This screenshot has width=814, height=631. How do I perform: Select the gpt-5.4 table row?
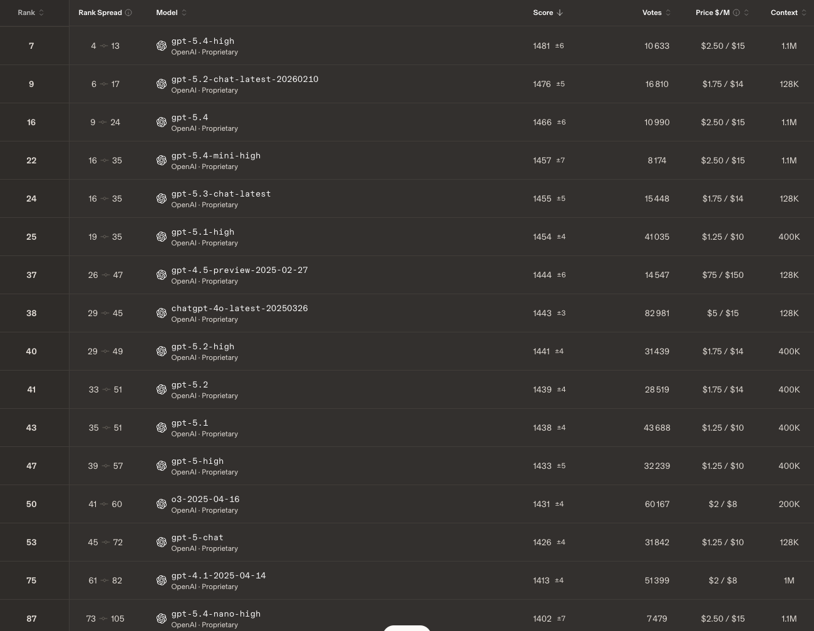click(407, 122)
